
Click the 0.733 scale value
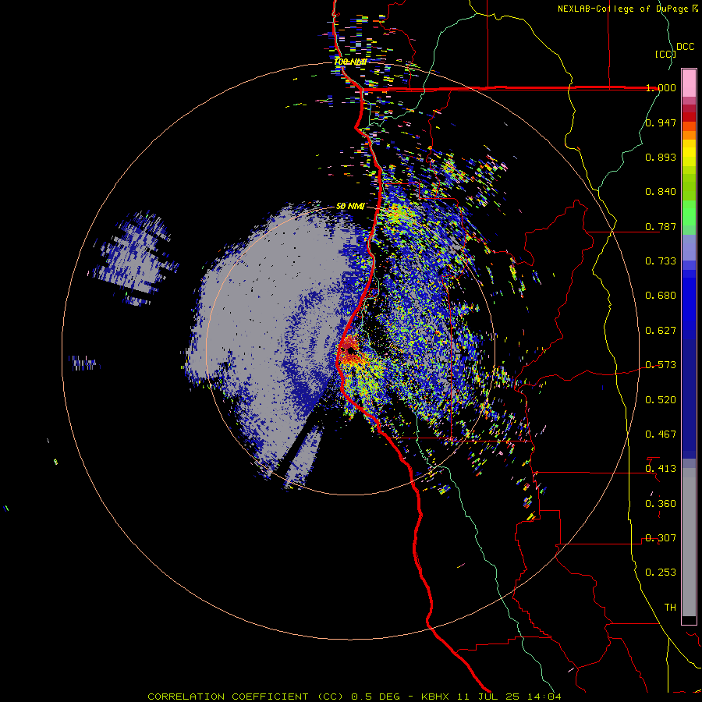[x=661, y=261]
